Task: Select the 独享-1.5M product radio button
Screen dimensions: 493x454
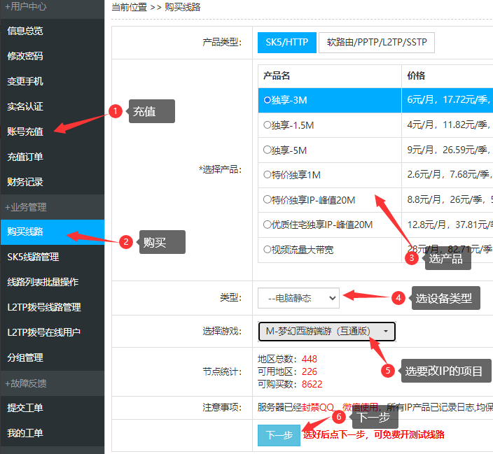Action: point(268,125)
